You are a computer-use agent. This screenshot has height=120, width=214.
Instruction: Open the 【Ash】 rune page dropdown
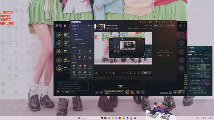click(x=114, y=92)
